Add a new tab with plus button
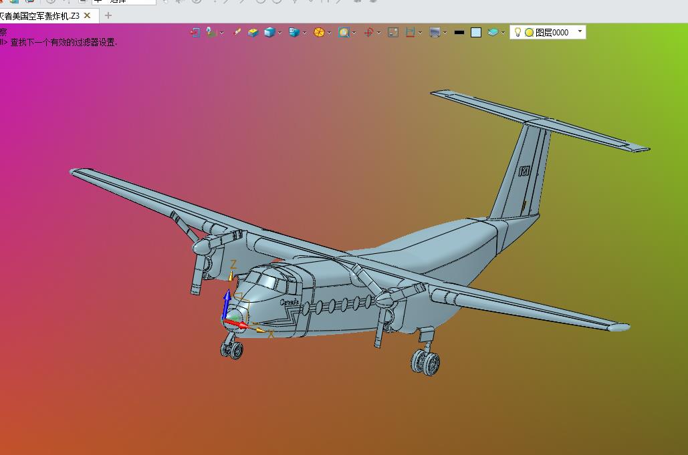688x455 pixels. point(108,16)
